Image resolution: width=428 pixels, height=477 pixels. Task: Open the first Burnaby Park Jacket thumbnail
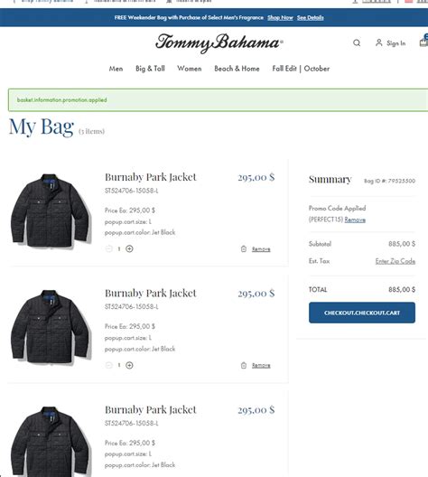tap(51, 210)
